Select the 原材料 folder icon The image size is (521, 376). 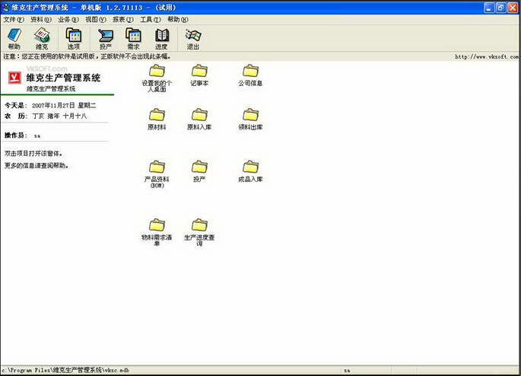pyautogui.click(x=157, y=119)
